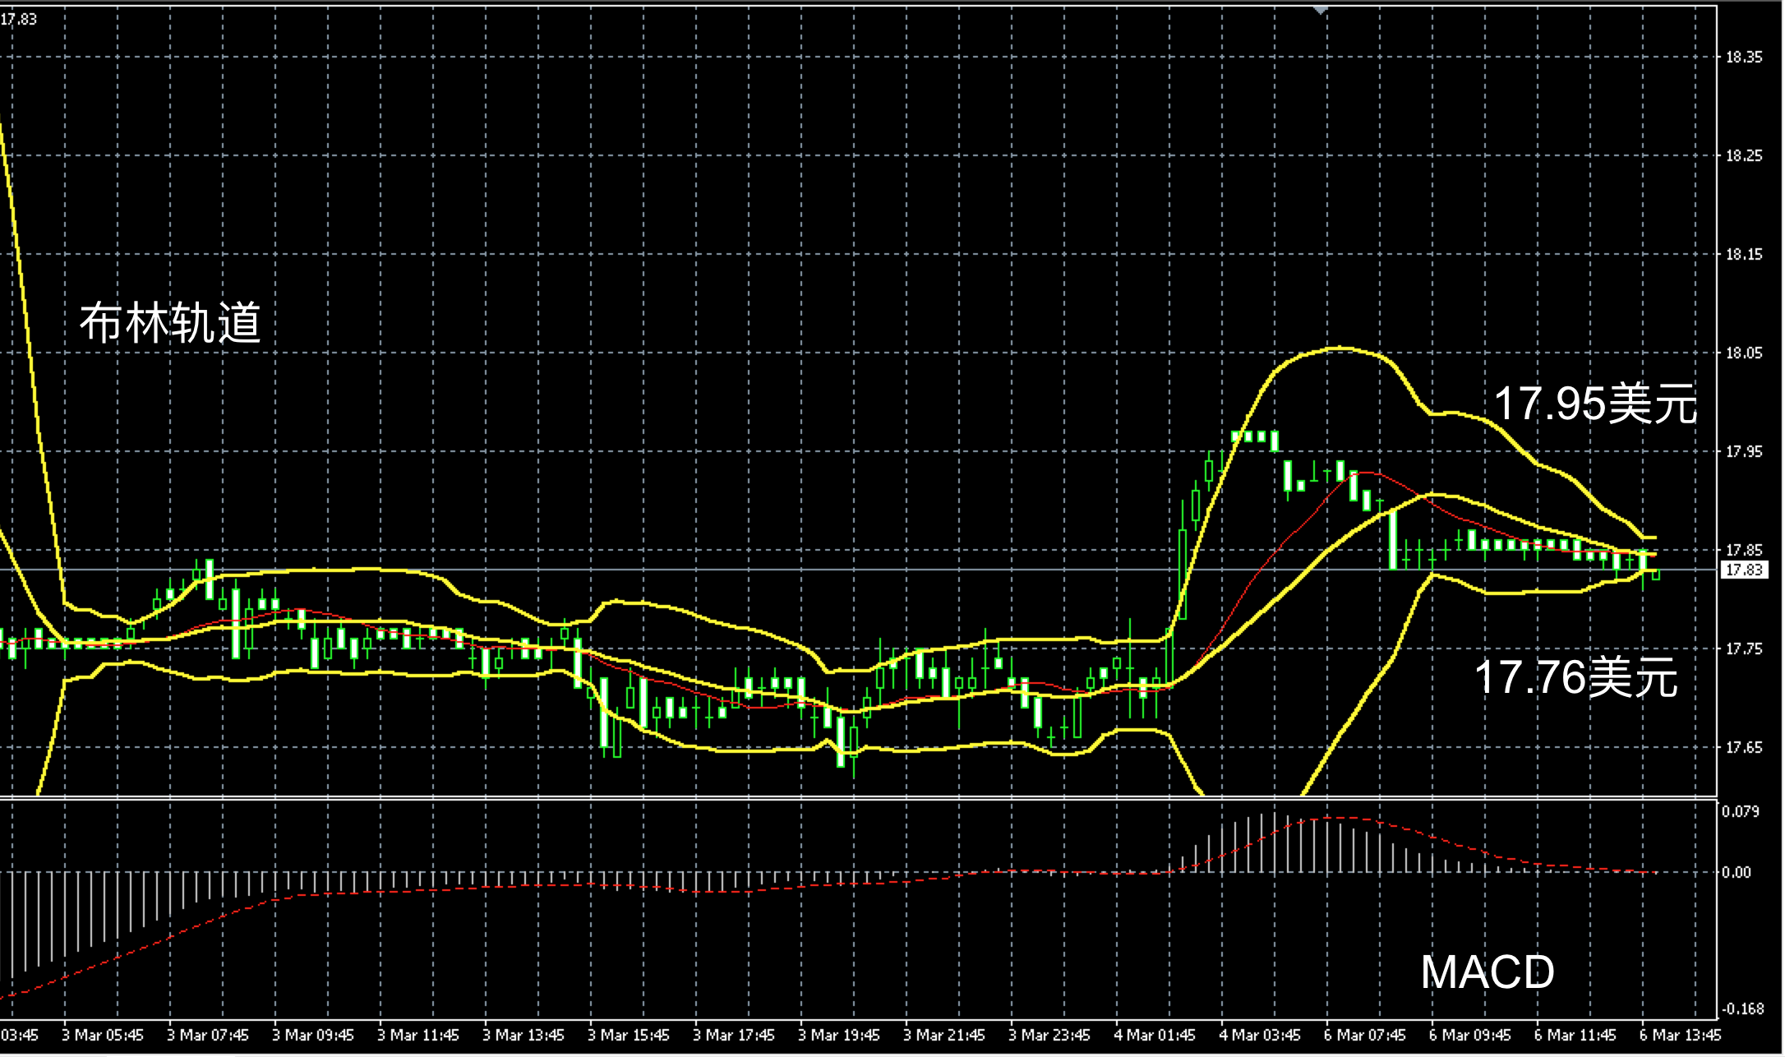The height and width of the screenshot is (1057, 1785).
Task: Click the 18.25 price axis label
Action: (x=1743, y=156)
